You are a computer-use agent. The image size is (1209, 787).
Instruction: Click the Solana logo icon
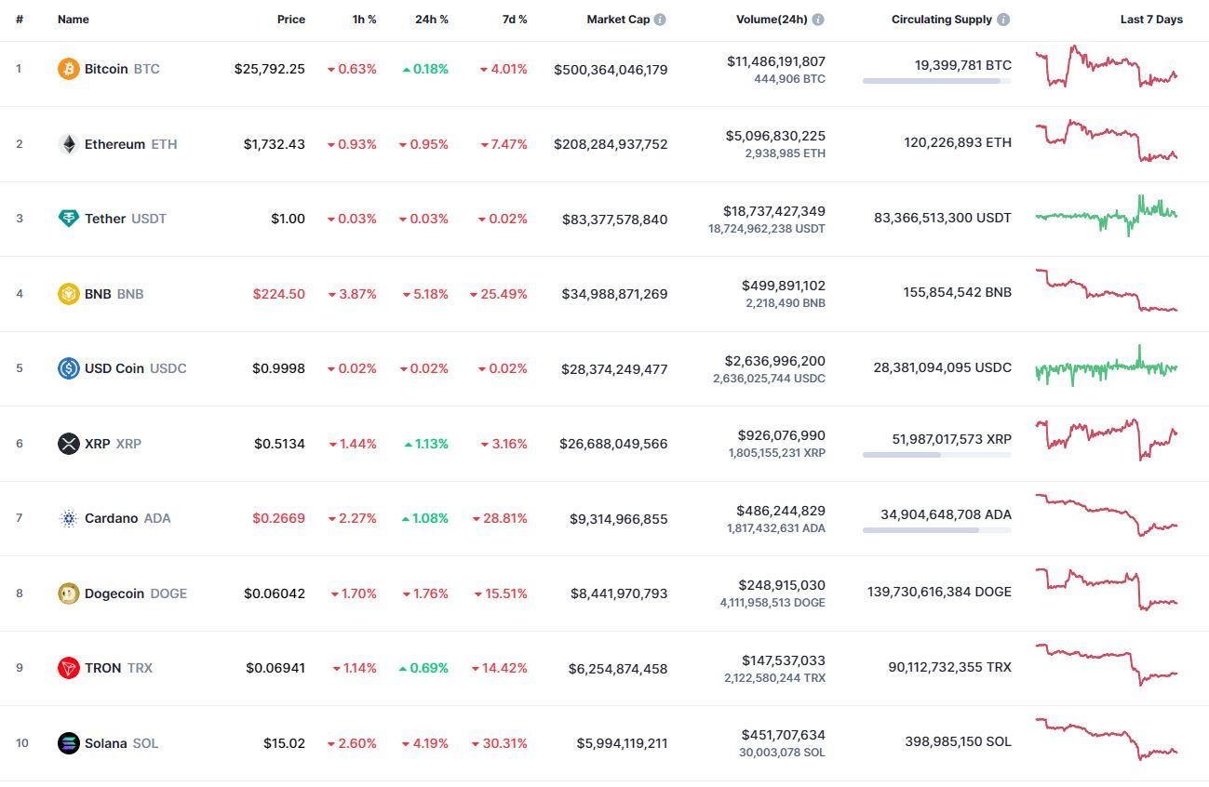coord(69,743)
